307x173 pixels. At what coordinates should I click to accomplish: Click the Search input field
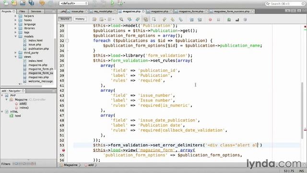coord(285,3)
